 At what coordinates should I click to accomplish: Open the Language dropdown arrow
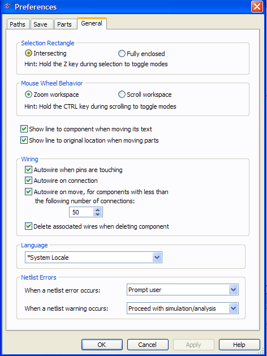pos(157,258)
